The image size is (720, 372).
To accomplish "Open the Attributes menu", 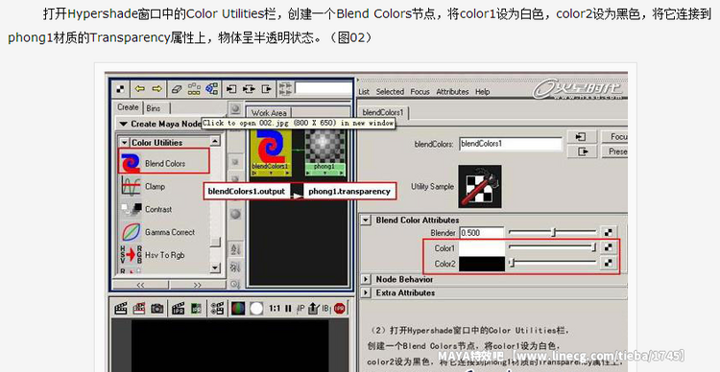I will tap(452, 92).
